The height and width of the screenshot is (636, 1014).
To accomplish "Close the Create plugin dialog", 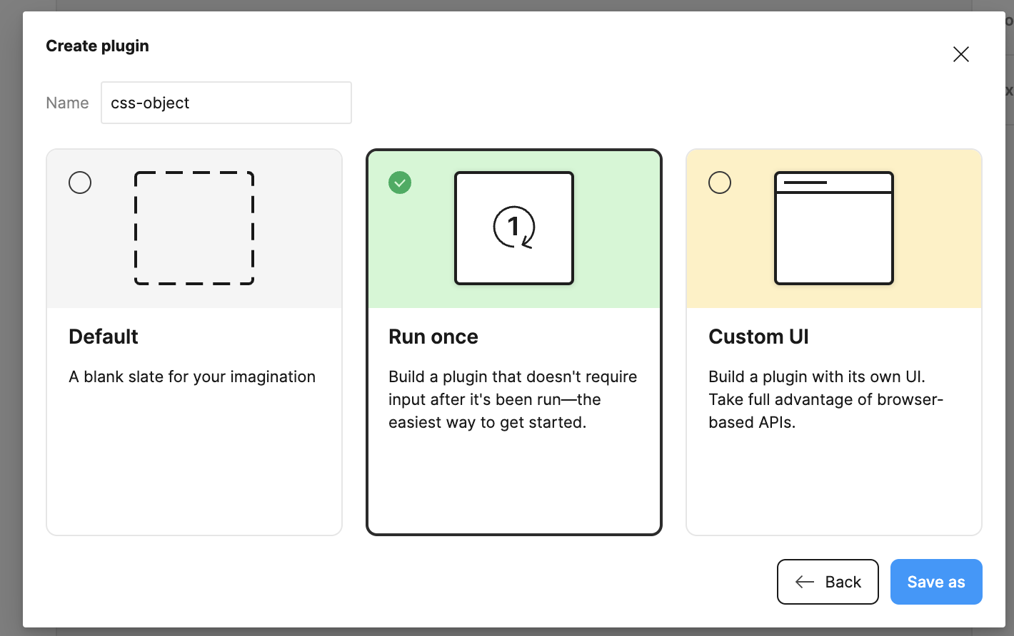I will (x=960, y=54).
